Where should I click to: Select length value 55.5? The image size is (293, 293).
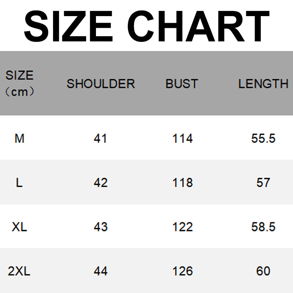click(263, 139)
